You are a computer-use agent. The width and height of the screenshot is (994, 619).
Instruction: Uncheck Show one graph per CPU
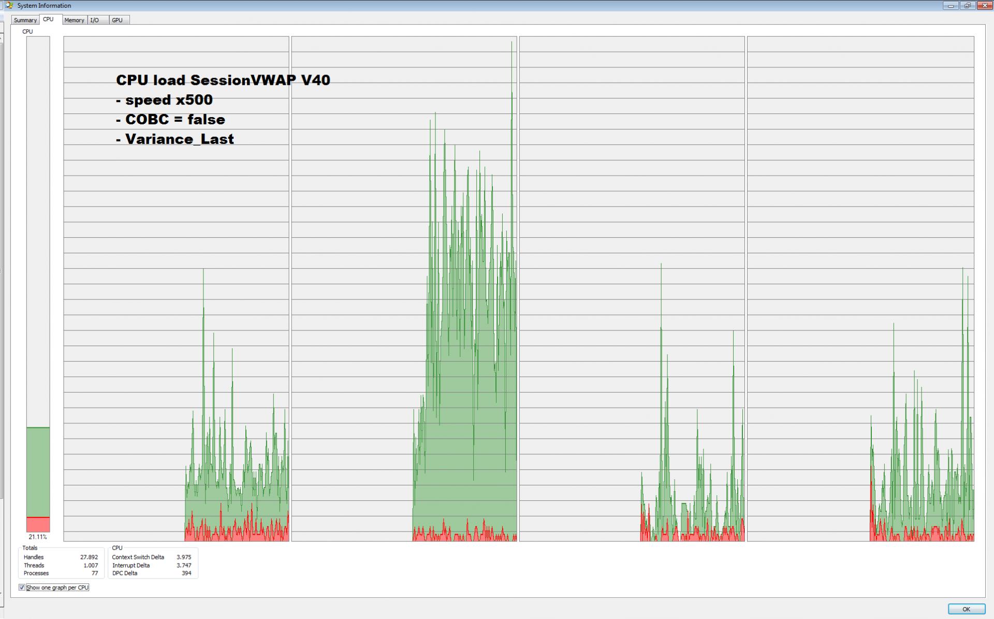point(22,587)
